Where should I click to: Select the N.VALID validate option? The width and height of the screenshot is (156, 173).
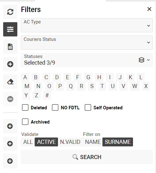point(70,142)
